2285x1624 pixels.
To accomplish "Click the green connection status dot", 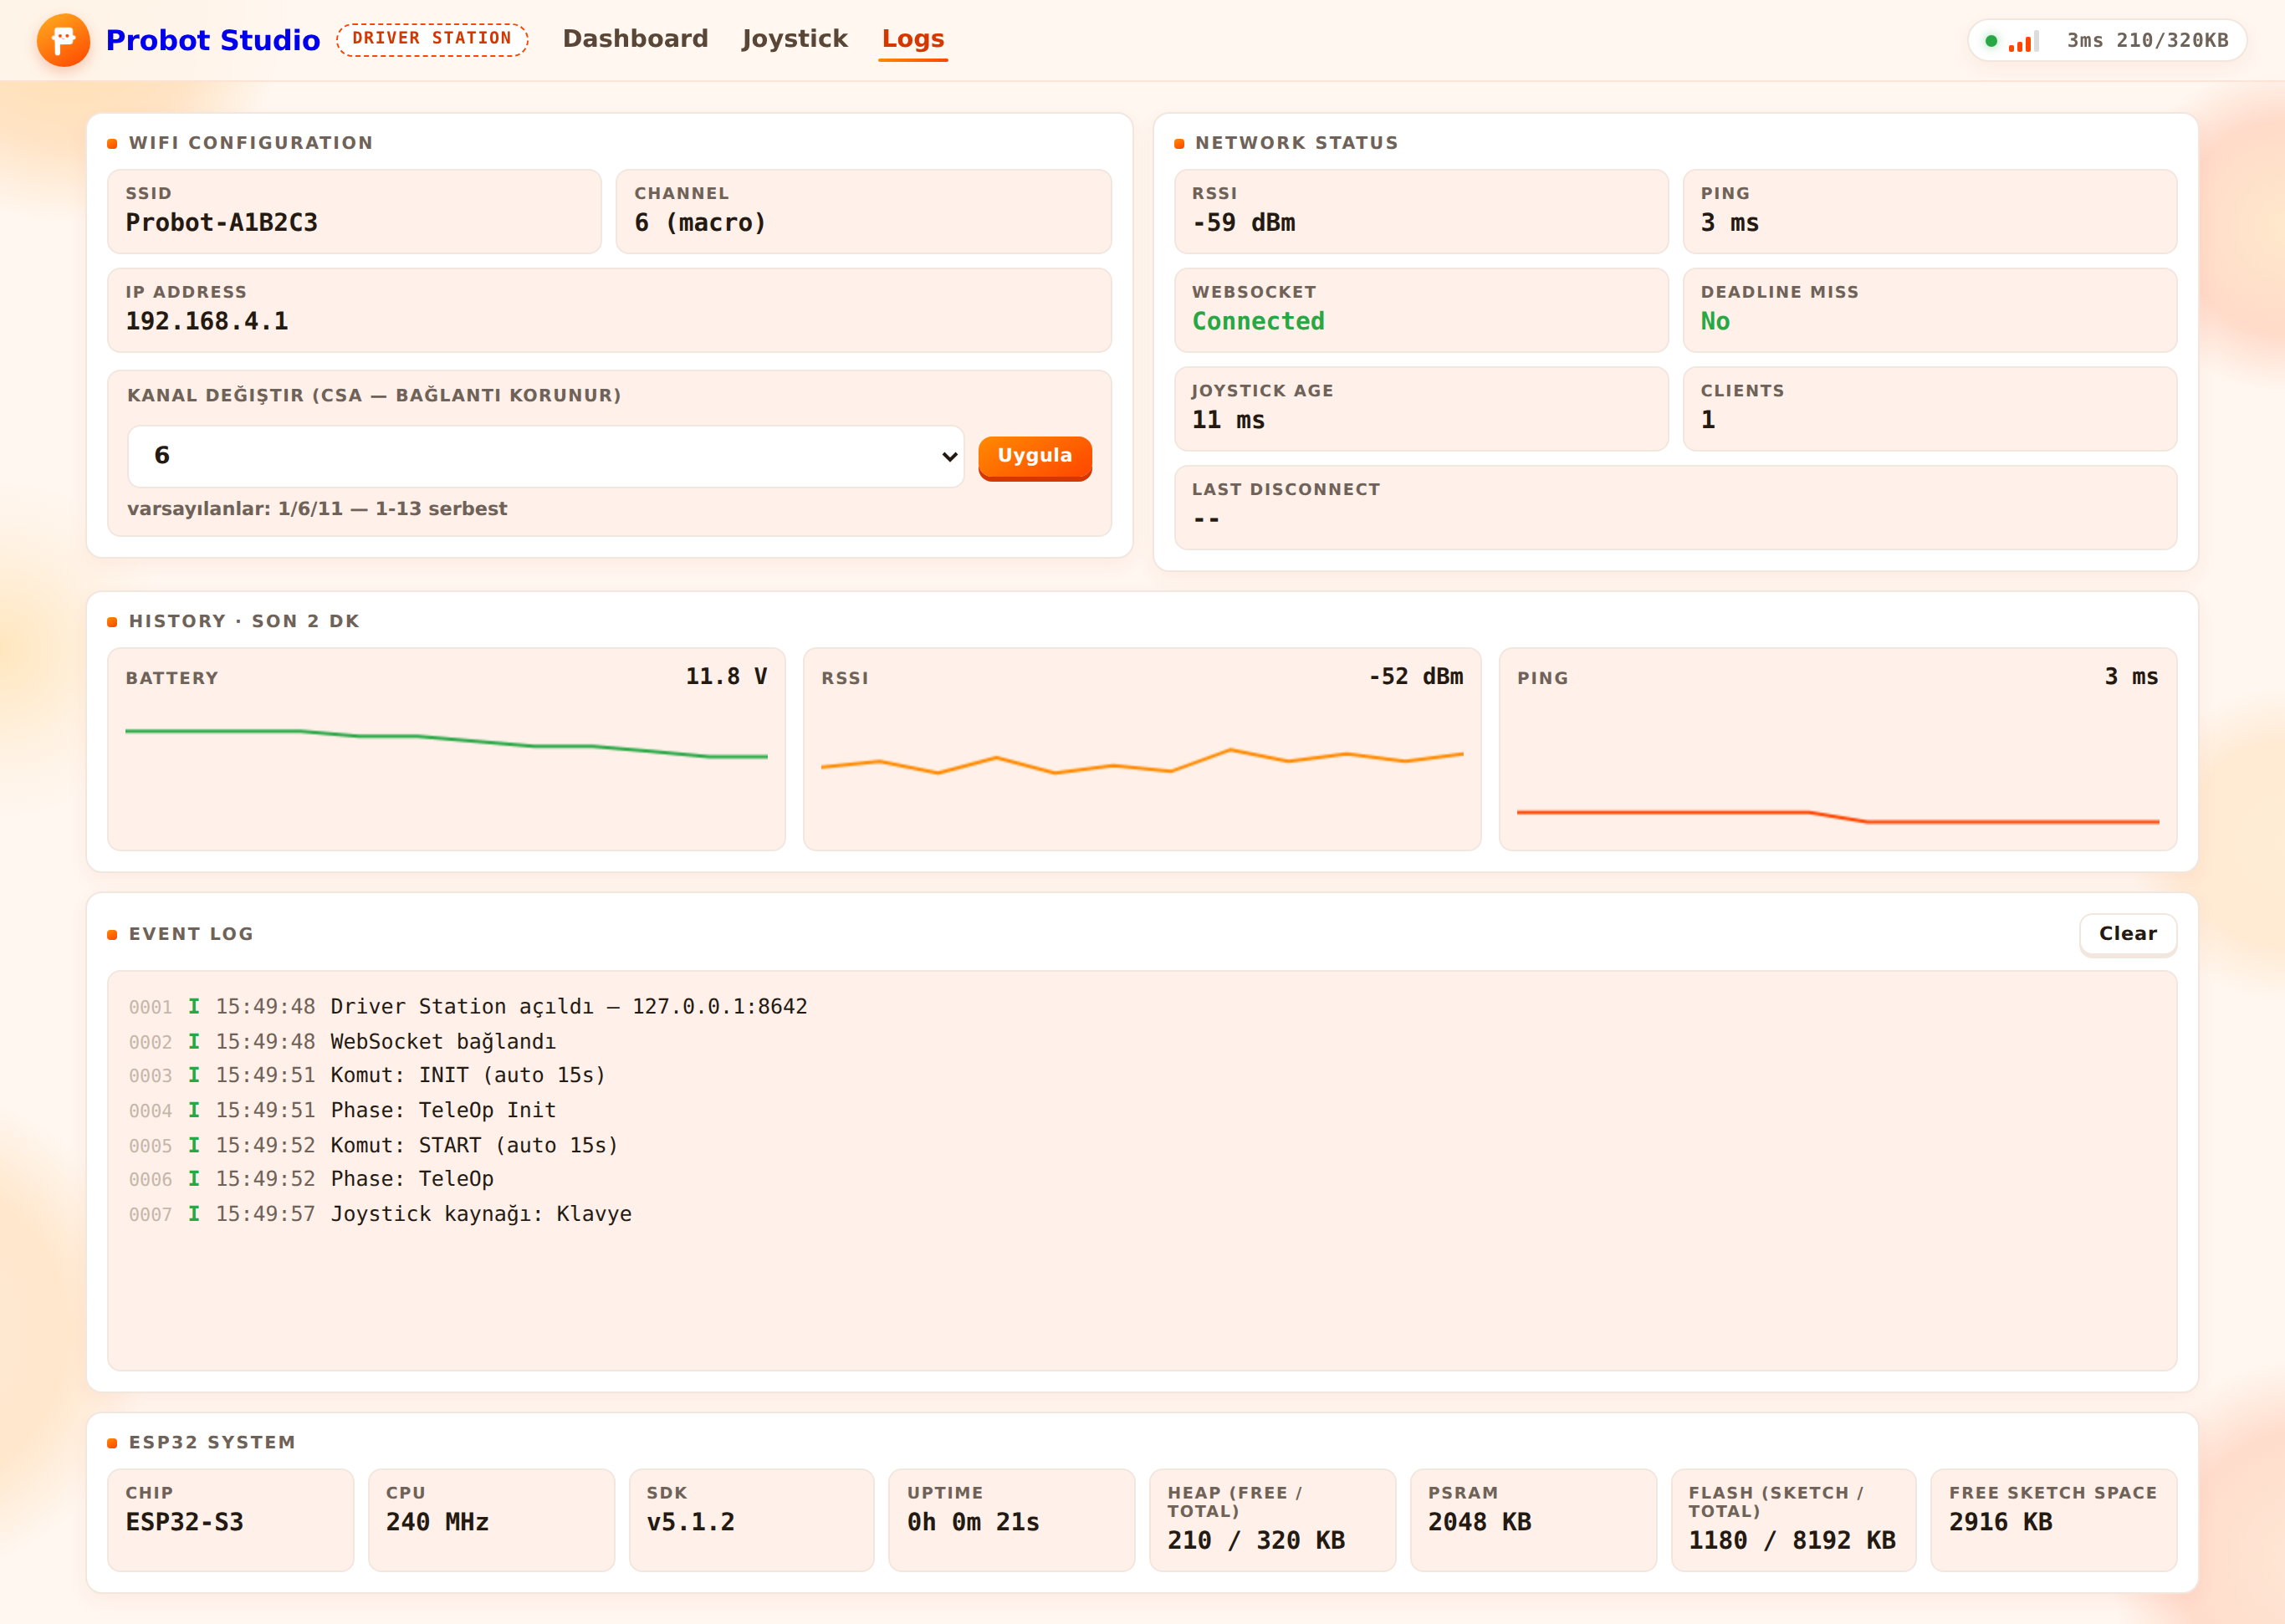I will coord(1991,41).
